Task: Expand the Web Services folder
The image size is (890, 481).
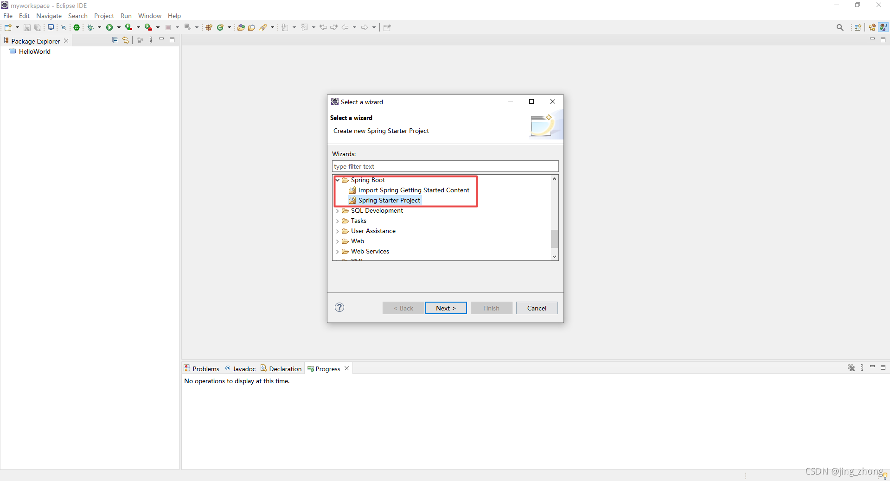Action: pyautogui.click(x=338, y=252)
